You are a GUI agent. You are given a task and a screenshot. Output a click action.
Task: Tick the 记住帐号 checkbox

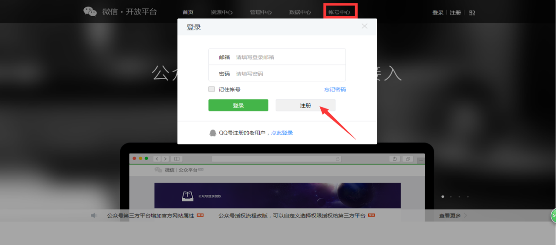tap(212, 89)
